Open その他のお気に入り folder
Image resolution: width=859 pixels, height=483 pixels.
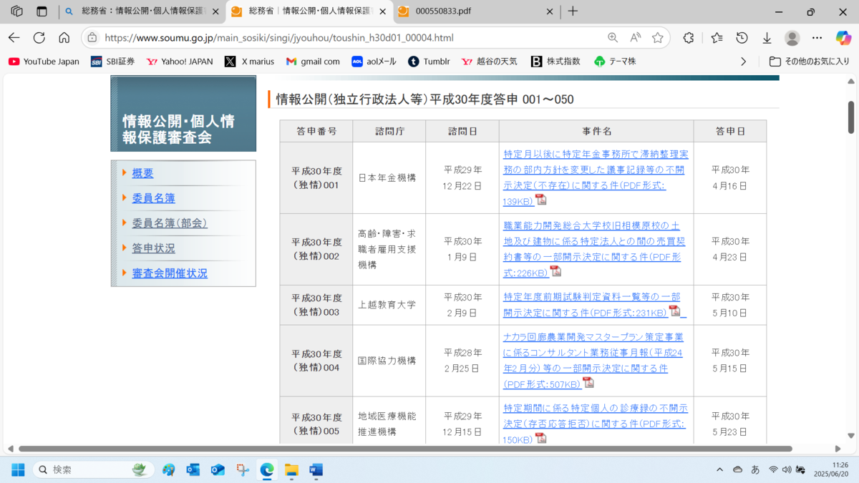810,62
